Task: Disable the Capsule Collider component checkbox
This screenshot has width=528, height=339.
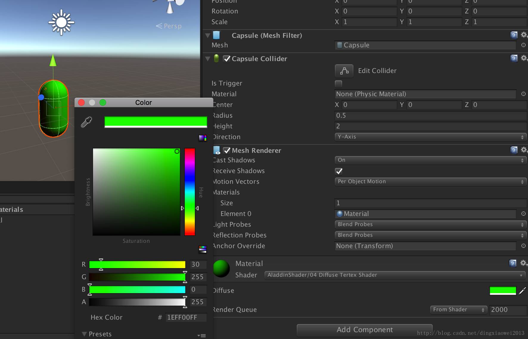Action: (227, 59)
